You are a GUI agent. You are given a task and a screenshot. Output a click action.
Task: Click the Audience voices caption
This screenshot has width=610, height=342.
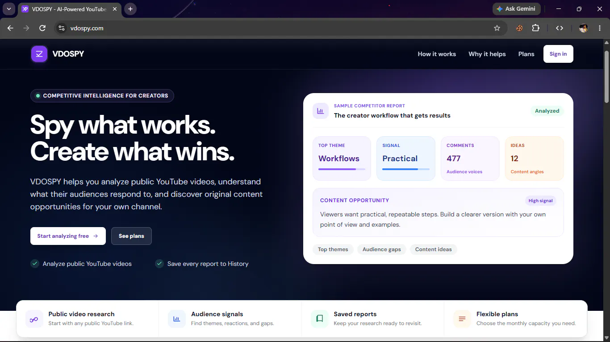464,172
